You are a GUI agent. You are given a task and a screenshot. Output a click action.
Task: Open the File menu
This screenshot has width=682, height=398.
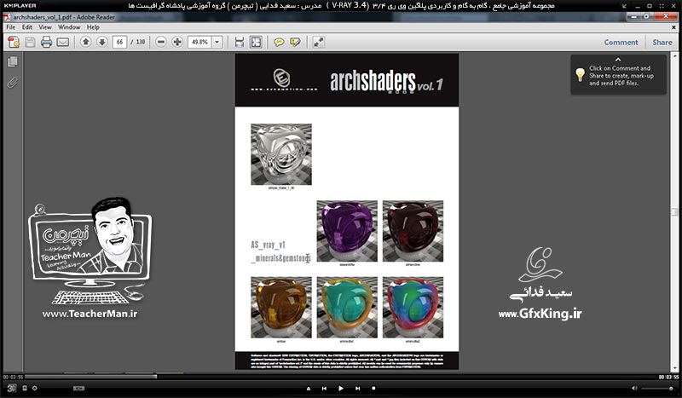point(11,27)
